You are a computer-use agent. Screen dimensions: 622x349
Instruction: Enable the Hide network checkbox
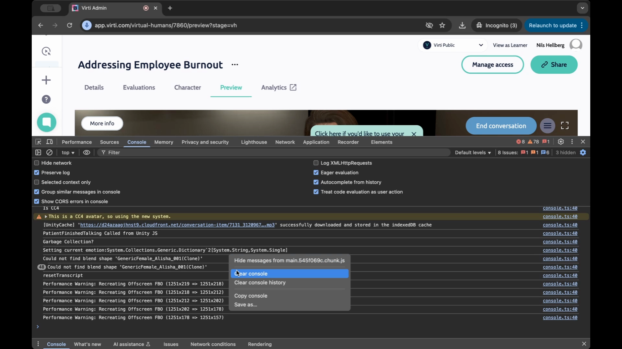coord(37,163)
